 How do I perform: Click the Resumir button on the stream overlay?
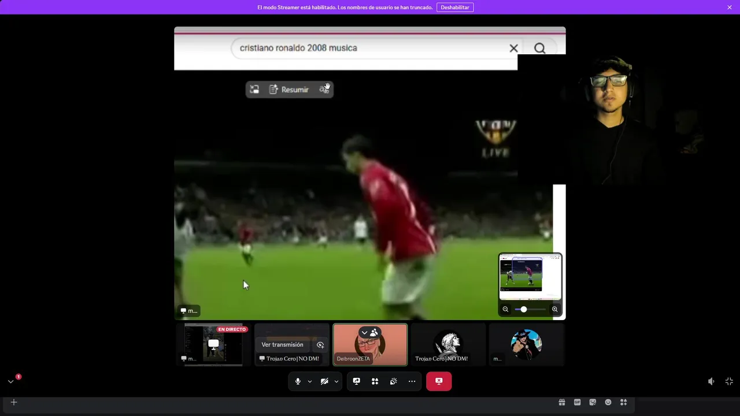tap(289, 90)
